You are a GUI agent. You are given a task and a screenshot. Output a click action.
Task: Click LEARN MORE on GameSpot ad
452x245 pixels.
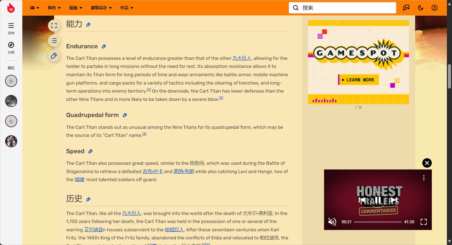click(x=359, y=80)
